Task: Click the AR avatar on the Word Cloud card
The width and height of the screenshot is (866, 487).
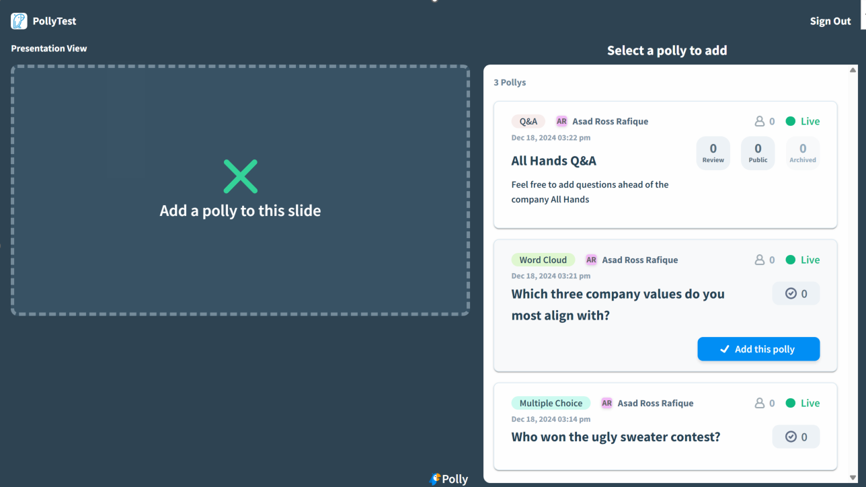Action: point(591,260)
